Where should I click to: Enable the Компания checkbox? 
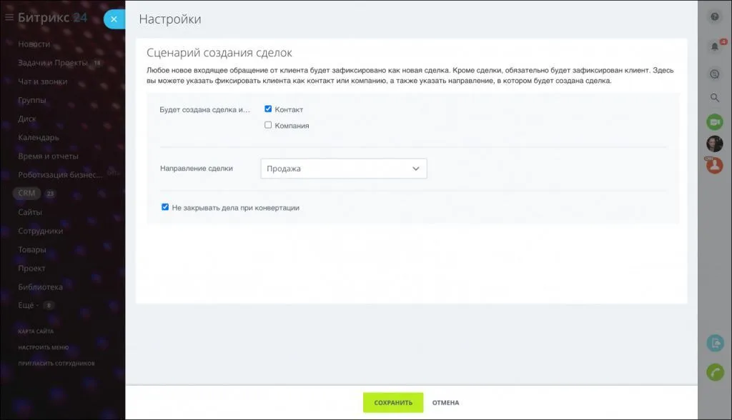[x=268, y=125]
